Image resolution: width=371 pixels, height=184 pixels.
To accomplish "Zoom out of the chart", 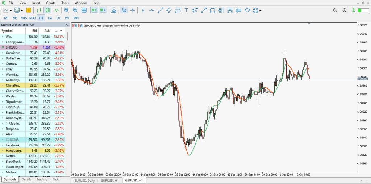I will click(75, 10).
